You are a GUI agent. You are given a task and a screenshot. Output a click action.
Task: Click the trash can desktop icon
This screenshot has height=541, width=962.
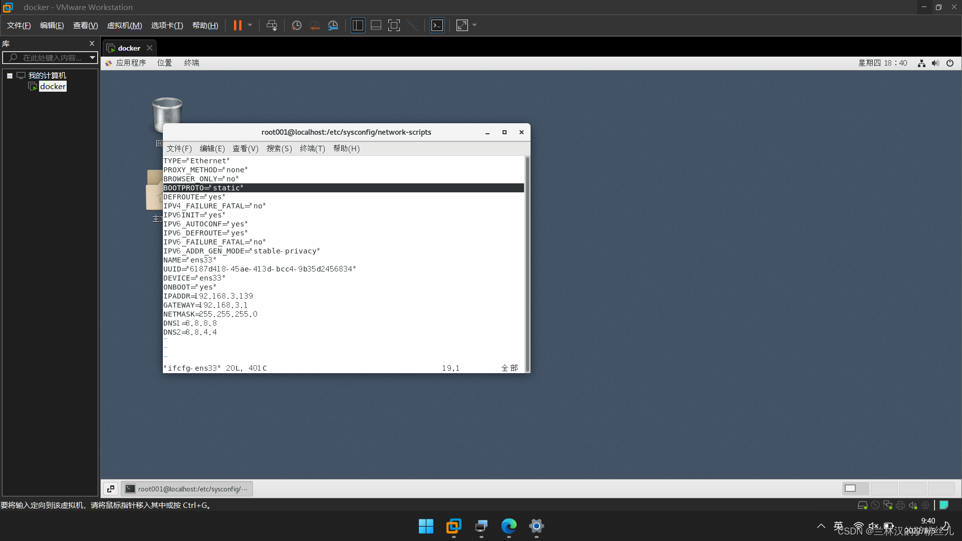click(x=167, y=115)
